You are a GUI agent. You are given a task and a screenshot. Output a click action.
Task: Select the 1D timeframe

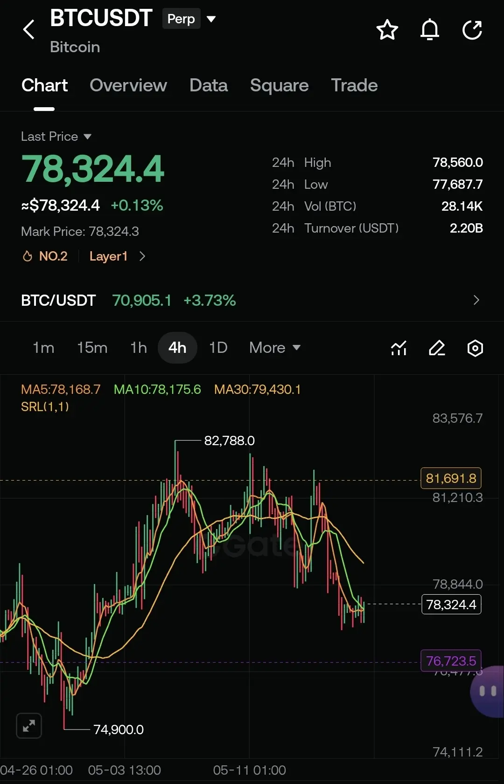click(218, 348)
